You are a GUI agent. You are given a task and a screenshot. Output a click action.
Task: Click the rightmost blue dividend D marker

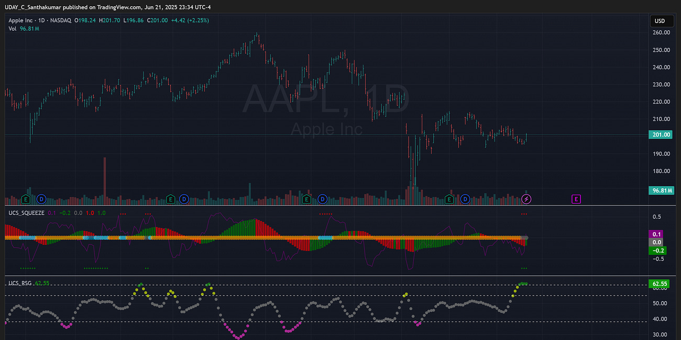coord(465,199)
